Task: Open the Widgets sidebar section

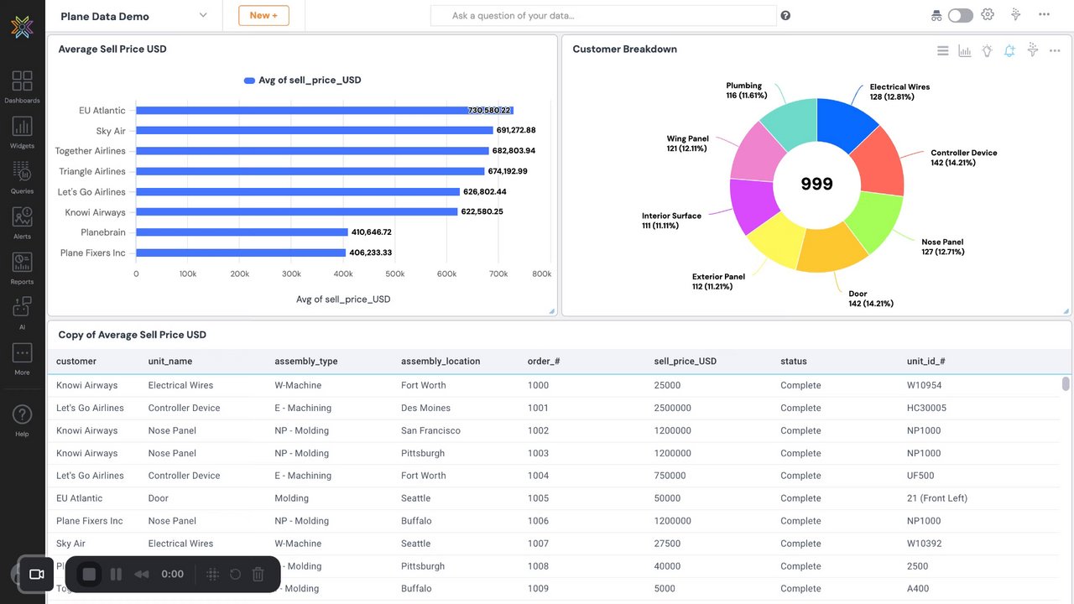Action: tap(22, 133)
